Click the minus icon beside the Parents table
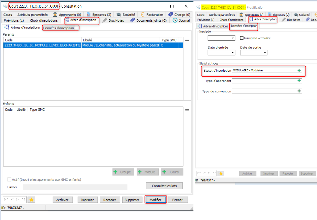This screenshot has width=317, height=220. click(187, 40)
